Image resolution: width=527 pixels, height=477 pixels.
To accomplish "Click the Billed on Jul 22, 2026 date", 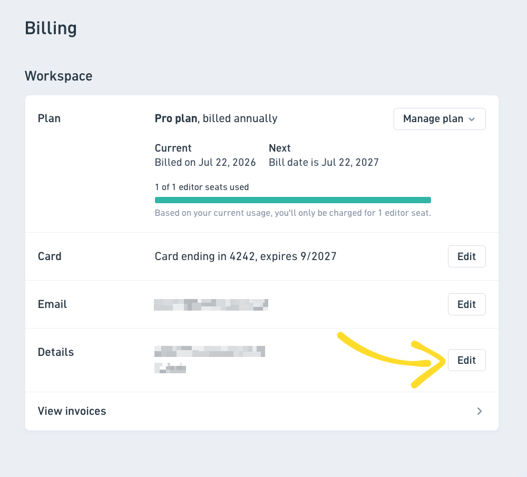I will tap(205, 163).
